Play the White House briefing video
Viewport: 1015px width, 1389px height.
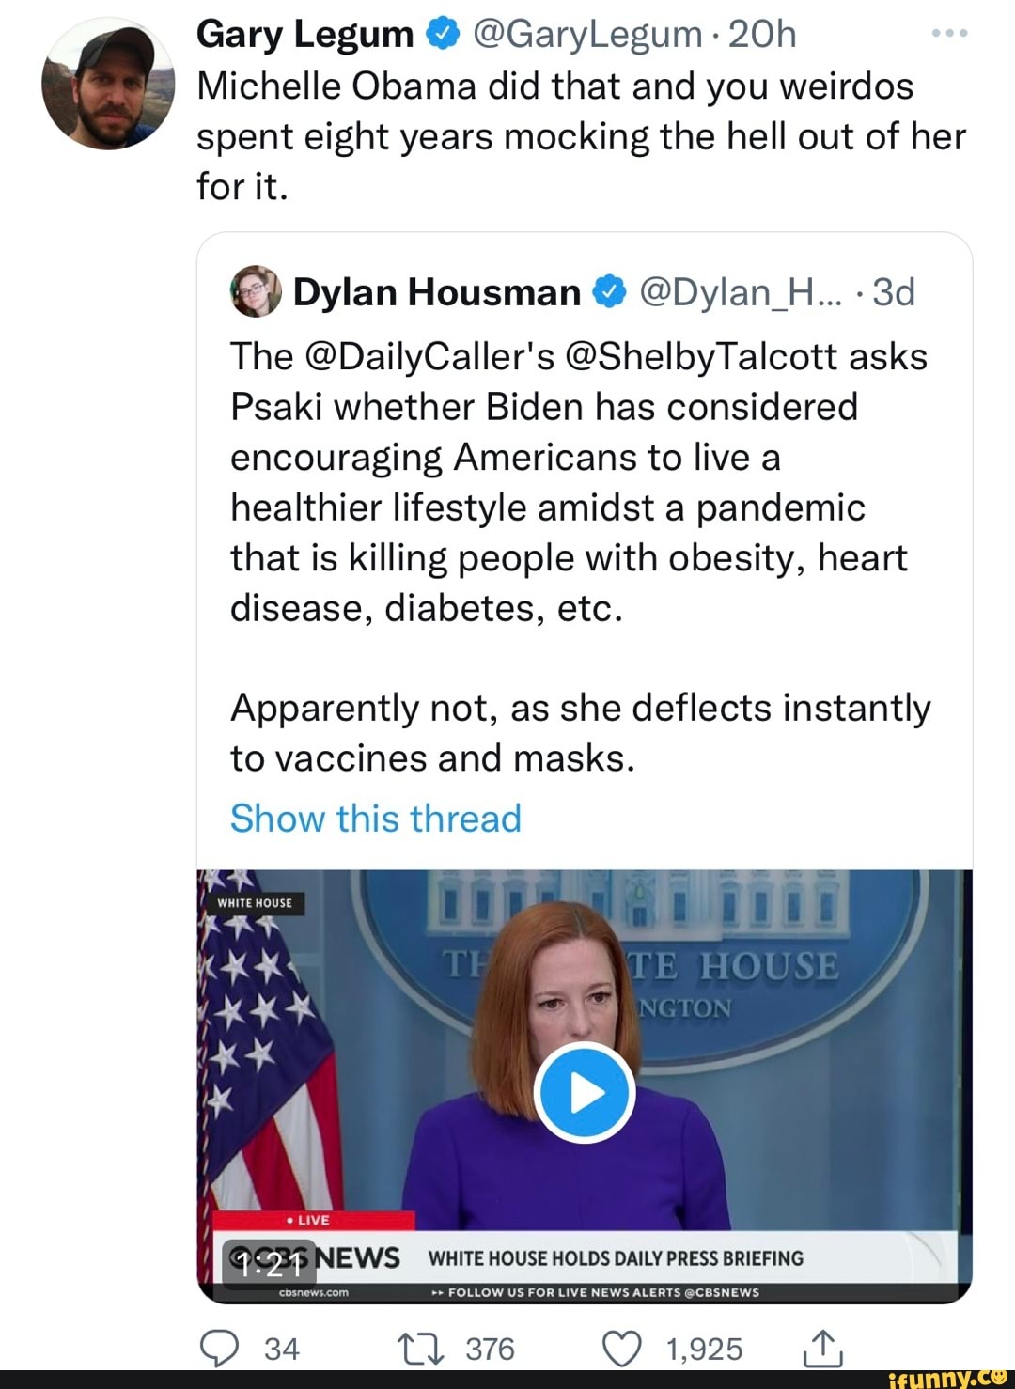(585, 1092)
